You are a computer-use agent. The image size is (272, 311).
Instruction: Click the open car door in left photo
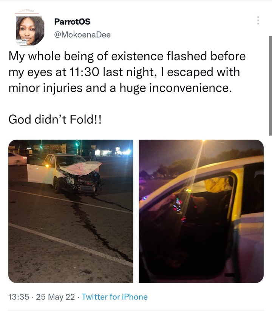tap(39, 171)
